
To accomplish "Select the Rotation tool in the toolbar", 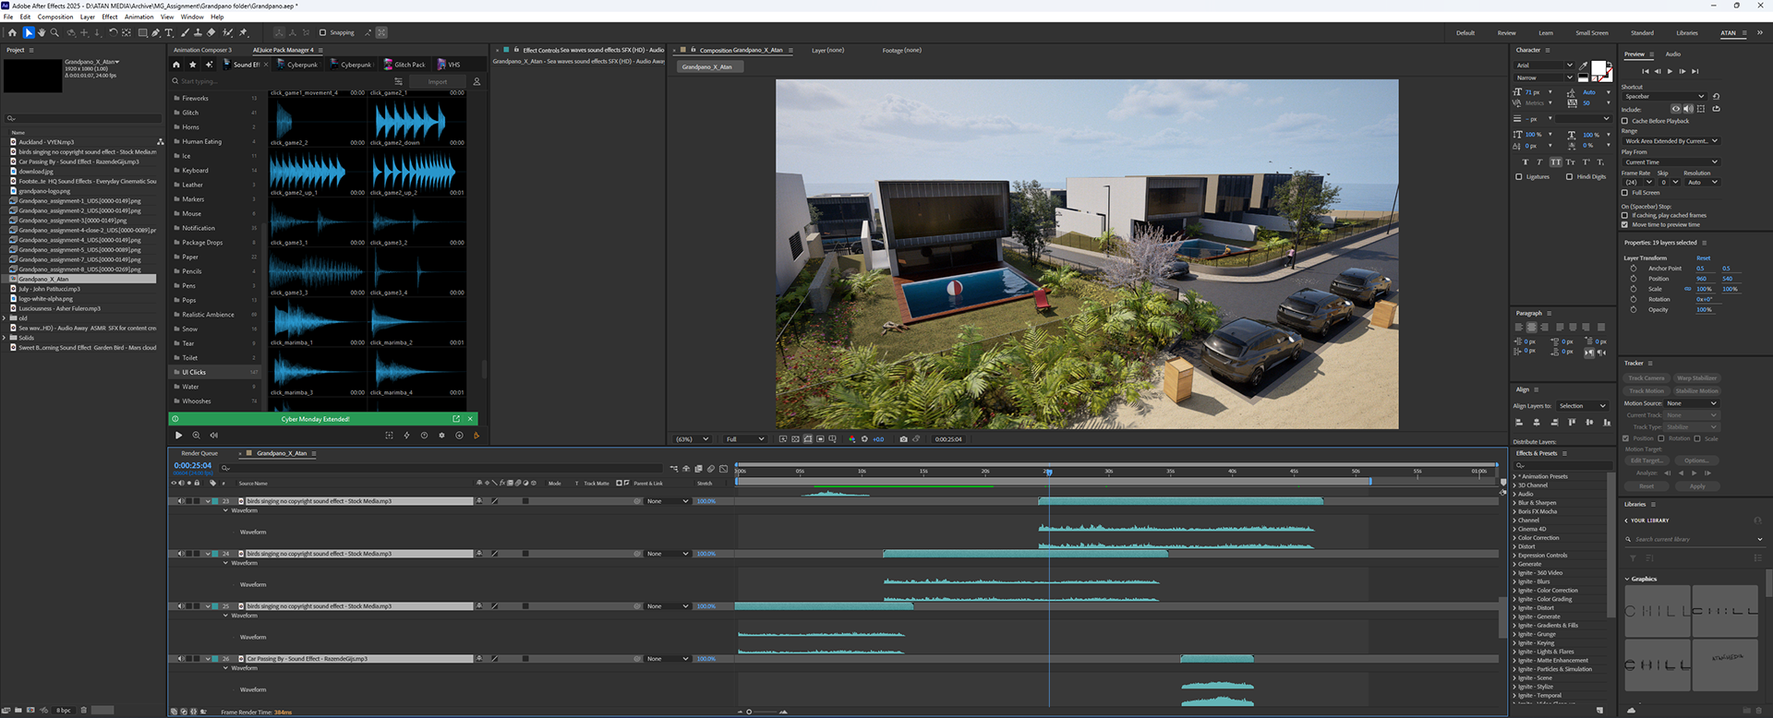I will (113, 32).
